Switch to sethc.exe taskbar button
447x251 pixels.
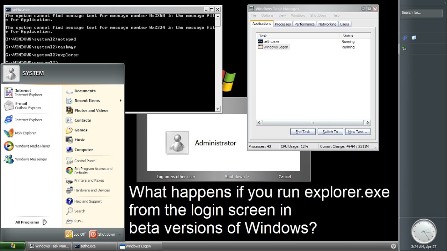[95, 246]
